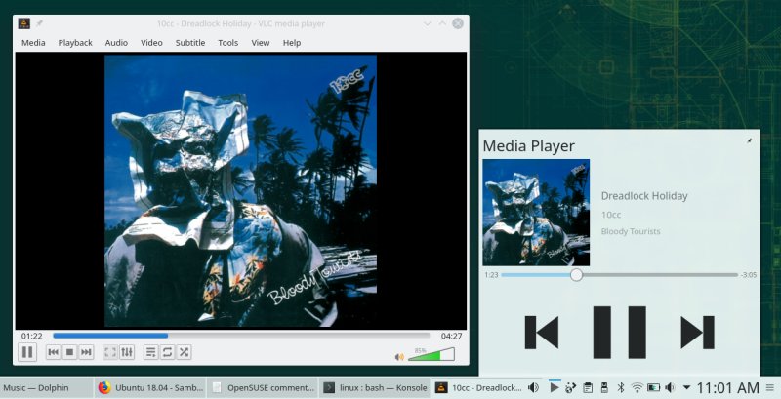The height and width of the screenshot is (399, 781).
Task: Click 10cc artist label in widget
Action: [611, 215]
